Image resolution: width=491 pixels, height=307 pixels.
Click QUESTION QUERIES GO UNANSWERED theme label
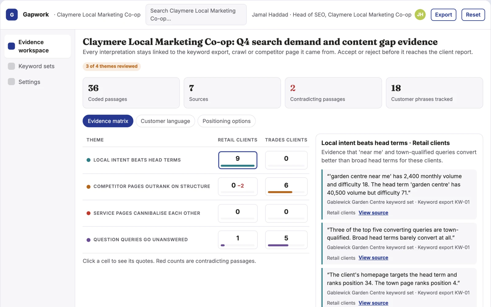tap(141, 240)
